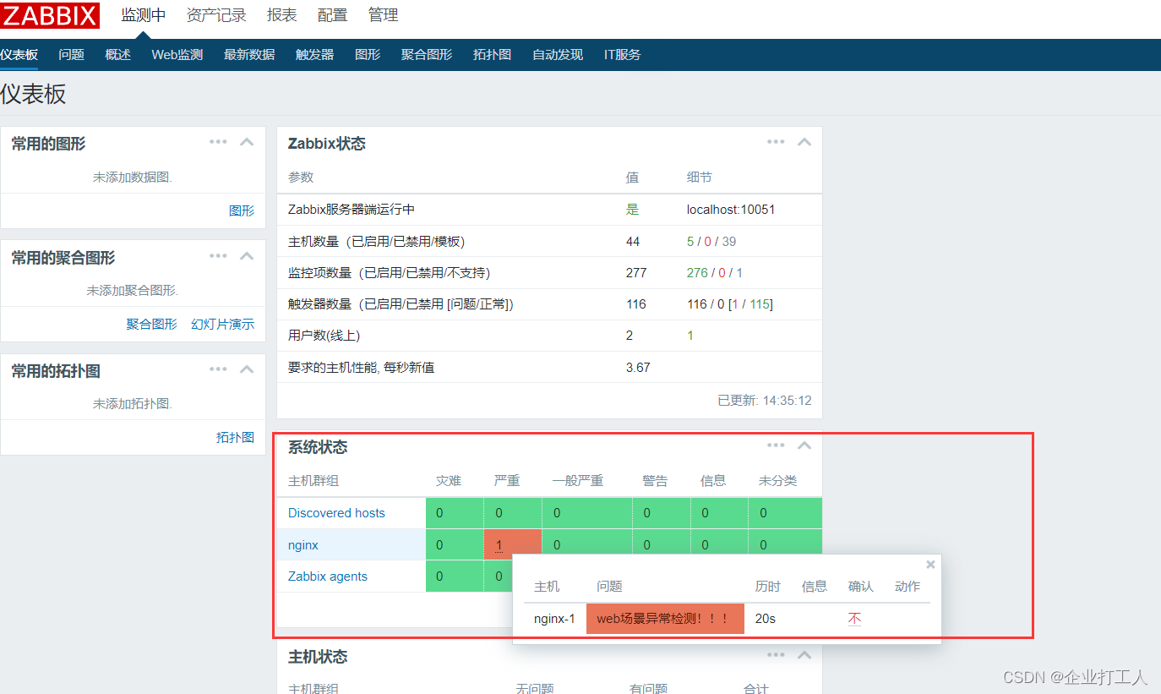Follow the 聚合图形 link in favorites widget
Image resolution: width=1161 pixels, height=694 pixels.
tap(152, 325)
